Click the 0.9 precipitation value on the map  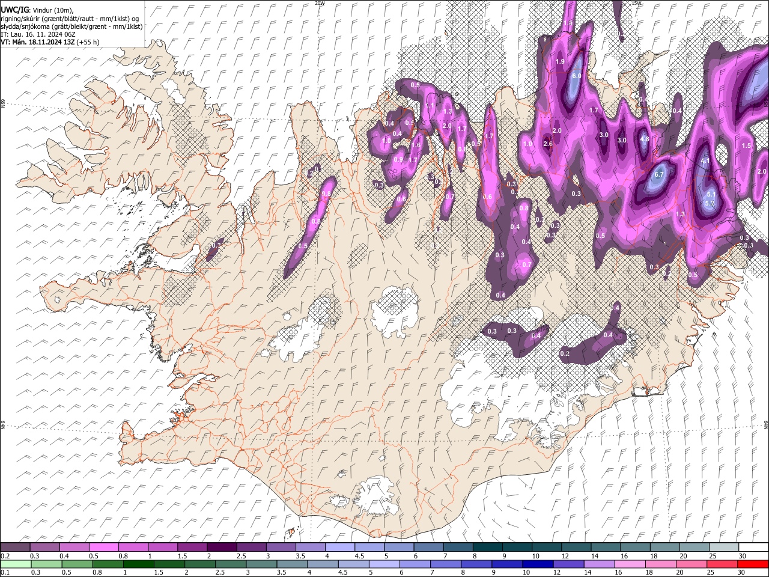pos(398,159)
